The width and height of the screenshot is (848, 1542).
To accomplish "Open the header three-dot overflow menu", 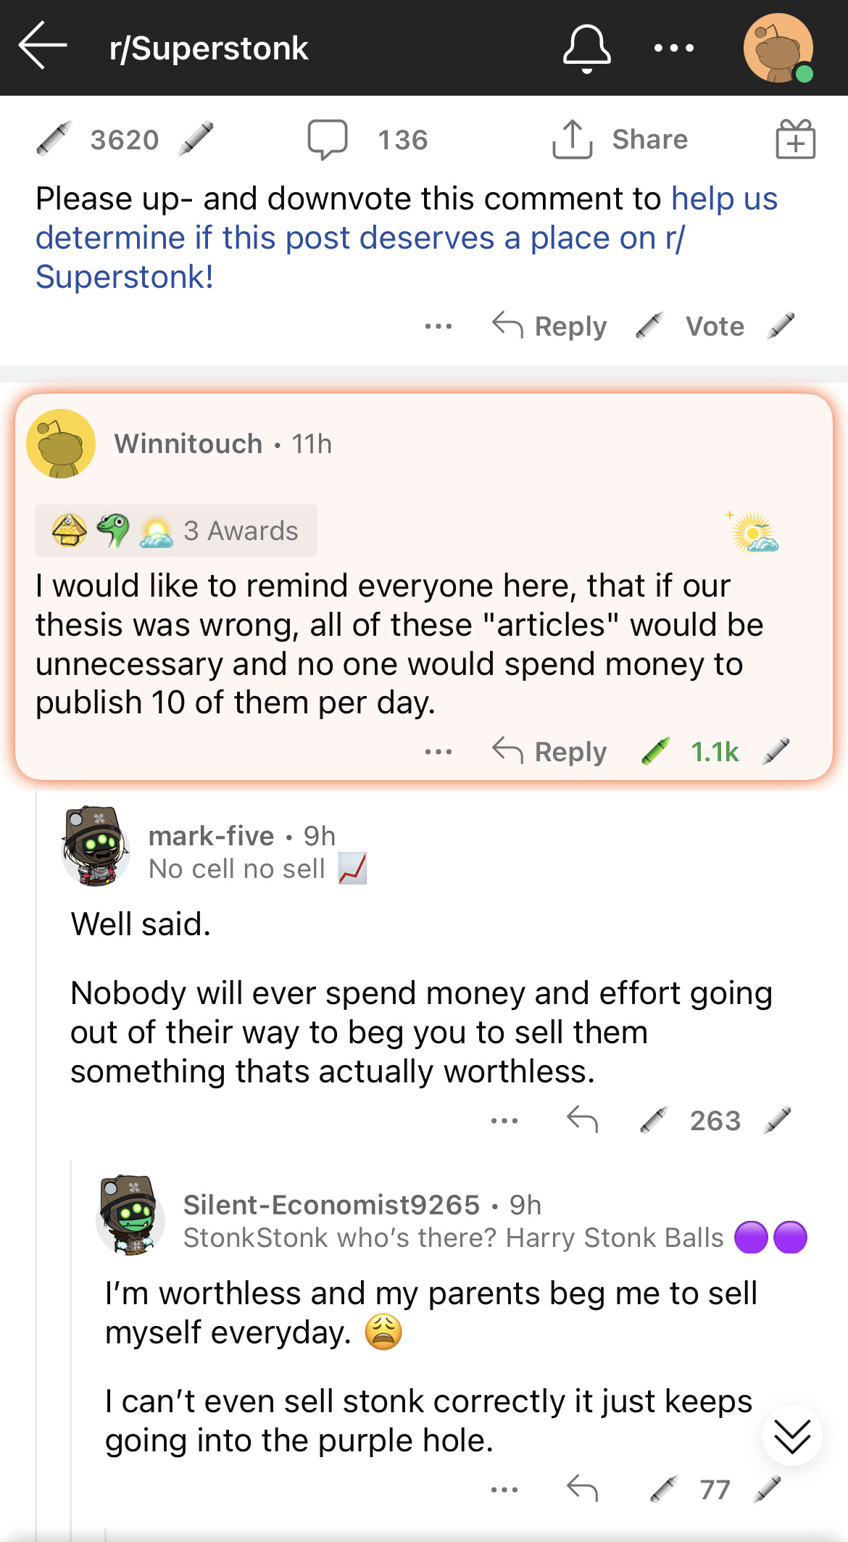I will coord(673,49).
